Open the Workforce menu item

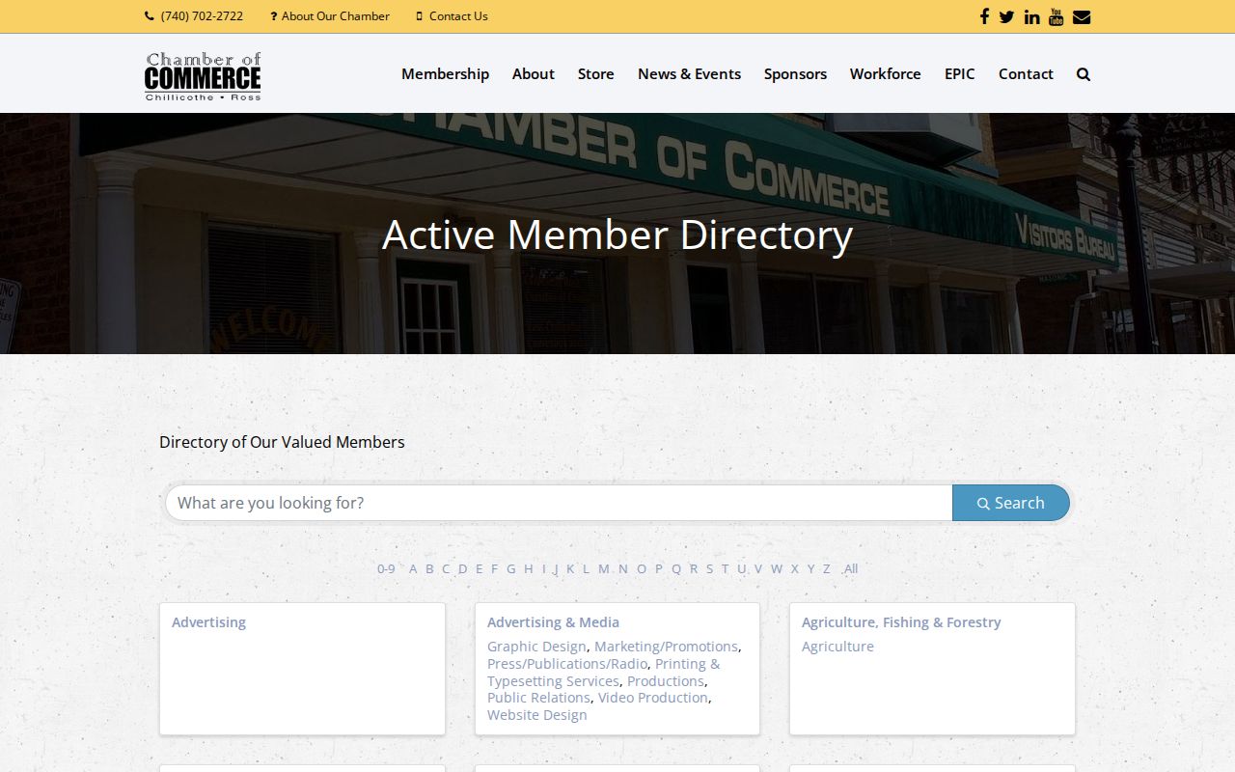[x=885, y=74]
